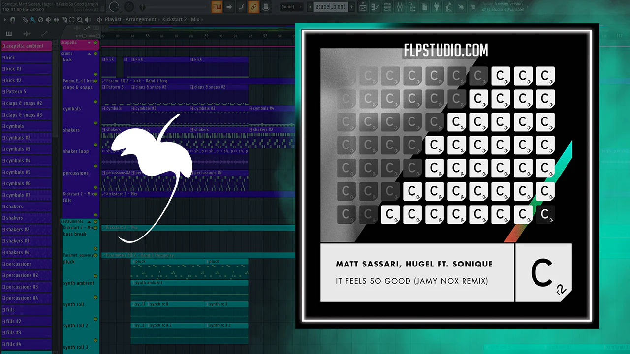Select the claps & snaps #2 pattern
This screenshot has height=354, width=630.
point(26,103)
